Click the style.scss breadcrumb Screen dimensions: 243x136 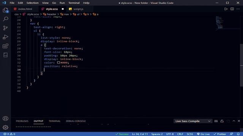click(x=33, y=14)
